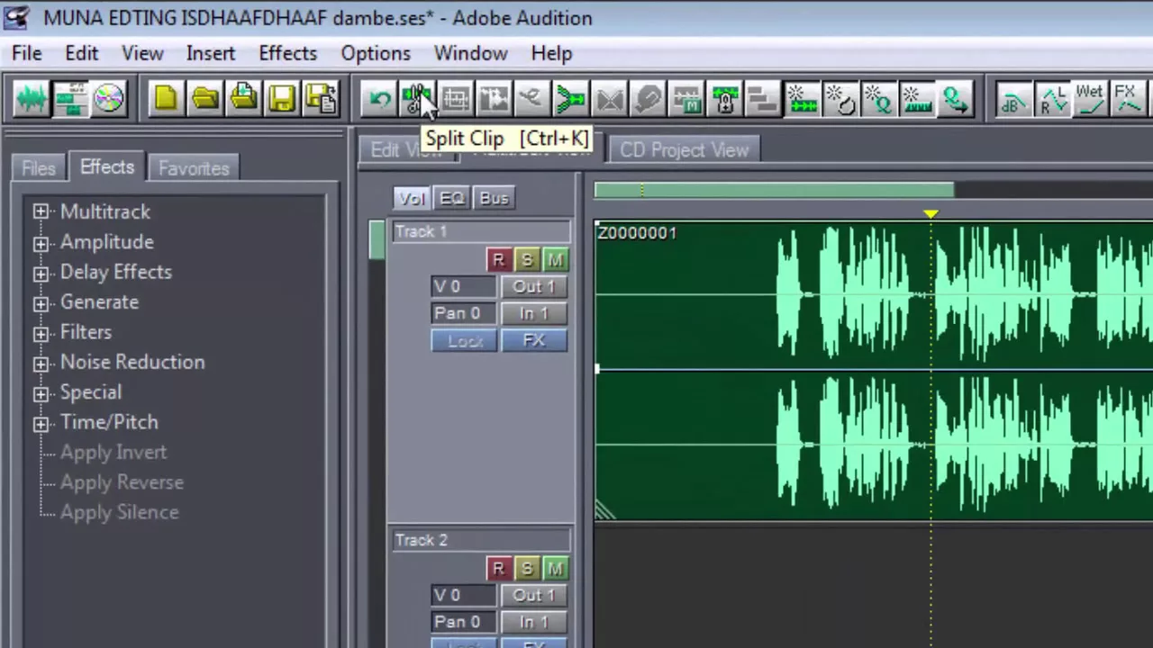
Task: Toggle snap to loop endpoints icon
Action: (x=840, y=99)
